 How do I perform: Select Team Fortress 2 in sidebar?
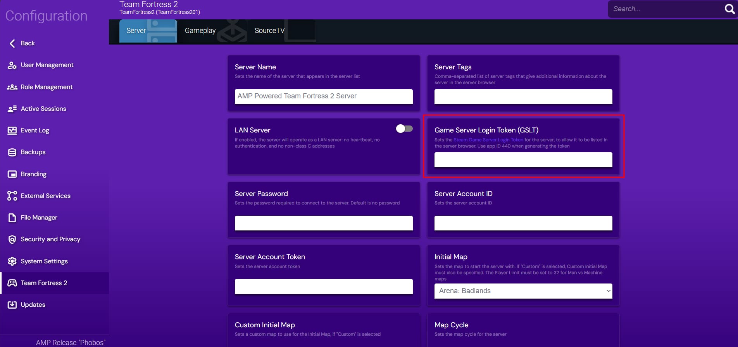pos(44,283)
